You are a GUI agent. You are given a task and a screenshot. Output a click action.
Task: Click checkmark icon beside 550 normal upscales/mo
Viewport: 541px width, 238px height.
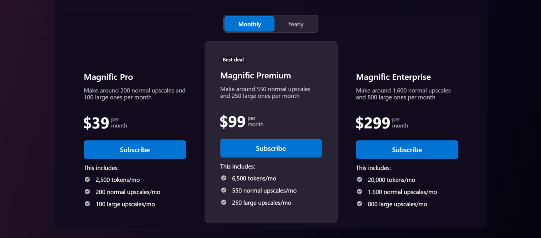coord(224,190)
